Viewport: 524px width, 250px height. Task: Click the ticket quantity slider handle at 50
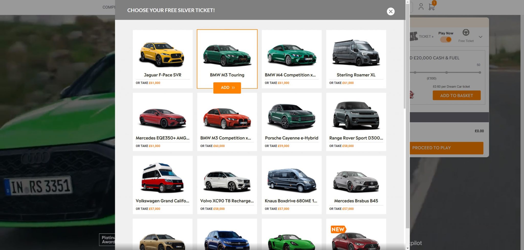pyautogui.click(x=480, y=73)
